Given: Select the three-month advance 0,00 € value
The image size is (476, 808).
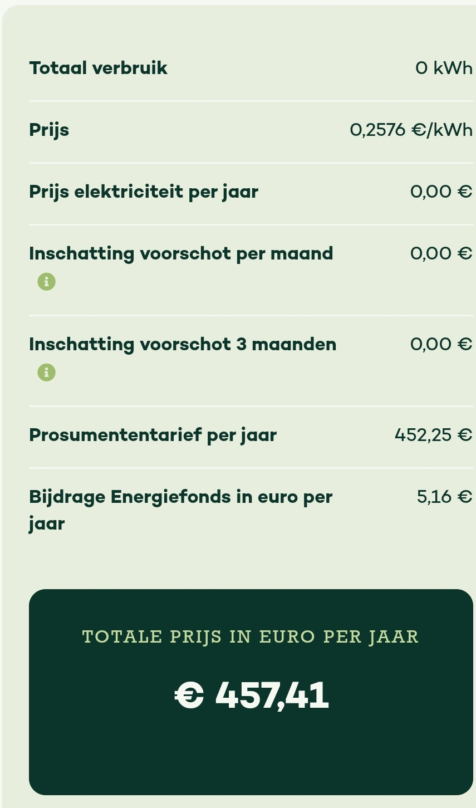Looking at the screenshot, I should tap(441, 344).
